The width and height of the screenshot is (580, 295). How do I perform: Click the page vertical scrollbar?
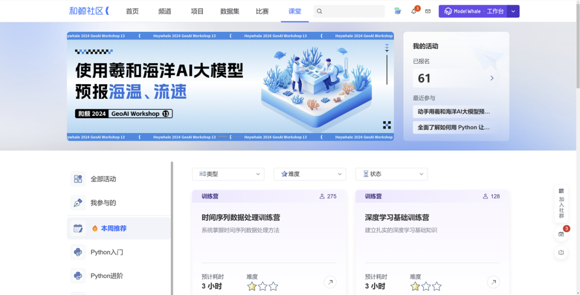[578, 45]
